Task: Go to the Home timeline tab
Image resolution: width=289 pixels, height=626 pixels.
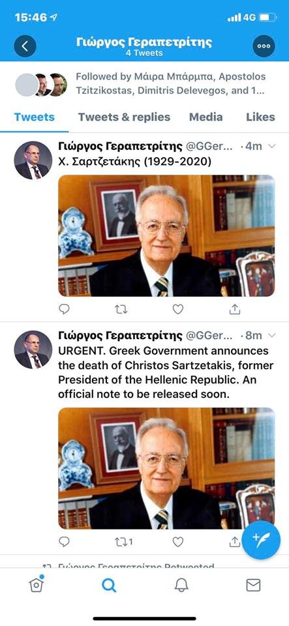Action: pos(36,584)
